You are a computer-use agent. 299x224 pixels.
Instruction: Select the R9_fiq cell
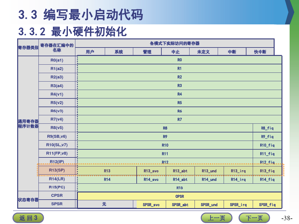click(x=267, y=137)
